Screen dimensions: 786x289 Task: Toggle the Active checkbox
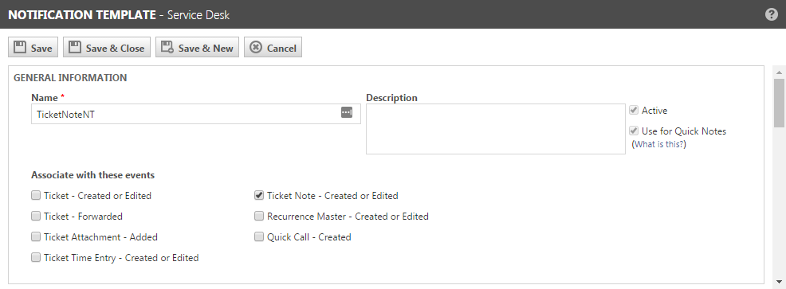pyautogui.click(x=634, y=110)
